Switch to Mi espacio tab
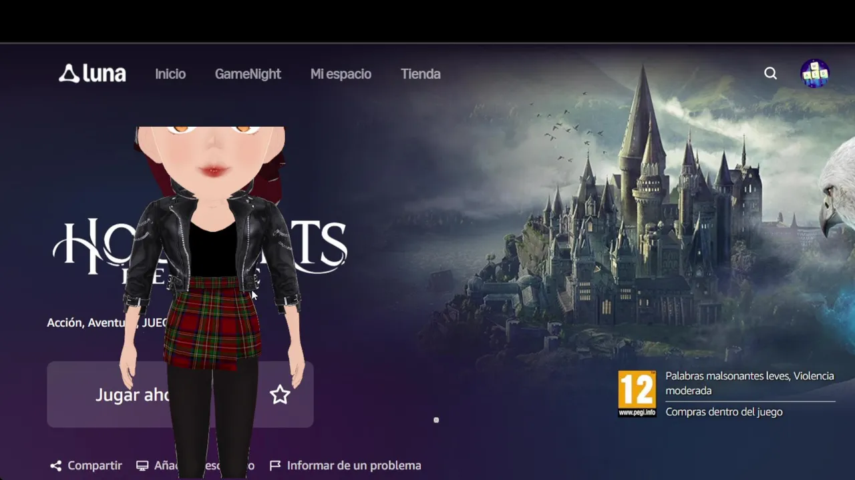Image resolution: width=855 pixels, height=480 pixels. tap(341, 74)
